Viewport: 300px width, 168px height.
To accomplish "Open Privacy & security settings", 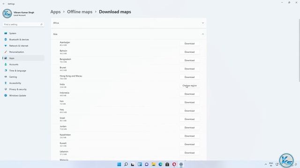I will [23, 89].
